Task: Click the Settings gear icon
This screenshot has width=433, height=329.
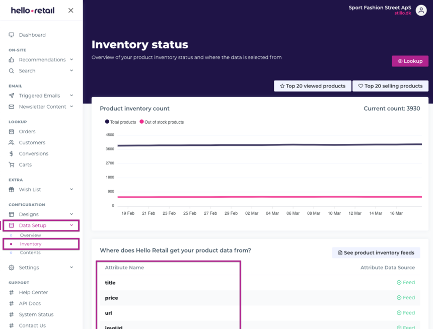Action: tap(12, 268)
